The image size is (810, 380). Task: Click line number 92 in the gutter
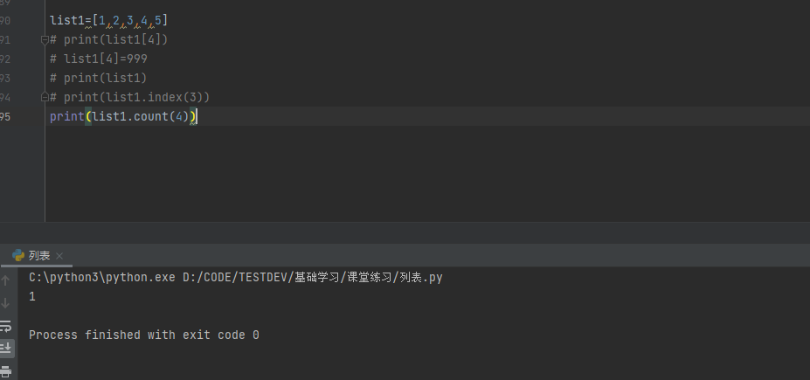5,59
